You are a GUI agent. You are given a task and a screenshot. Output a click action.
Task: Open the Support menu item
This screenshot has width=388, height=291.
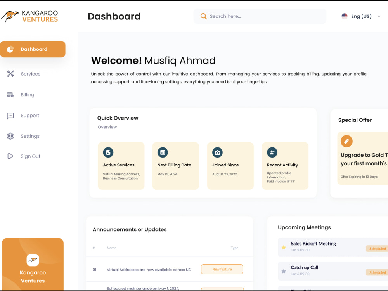pos(30,116)
